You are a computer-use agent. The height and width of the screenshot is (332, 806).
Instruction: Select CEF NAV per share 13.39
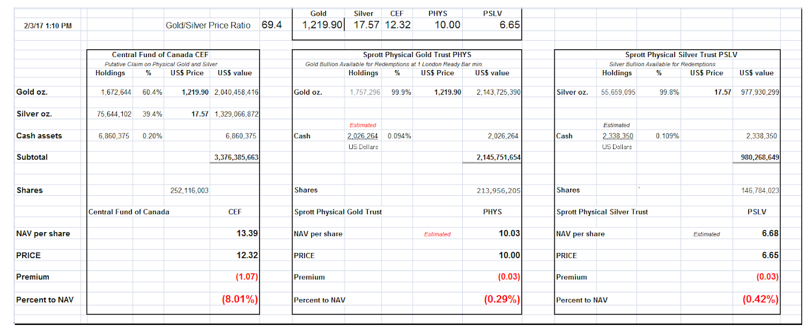tap(248, 233)
